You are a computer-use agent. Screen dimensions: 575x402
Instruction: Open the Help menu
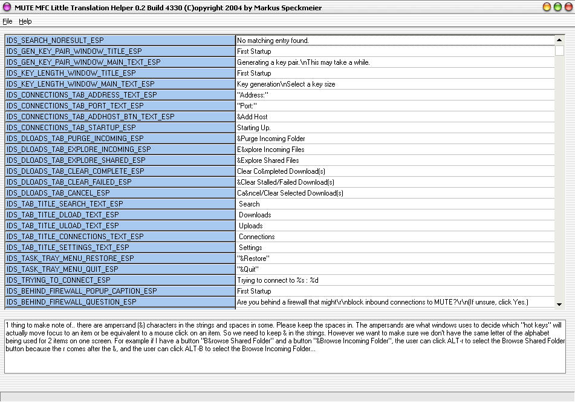click(25, 21)
